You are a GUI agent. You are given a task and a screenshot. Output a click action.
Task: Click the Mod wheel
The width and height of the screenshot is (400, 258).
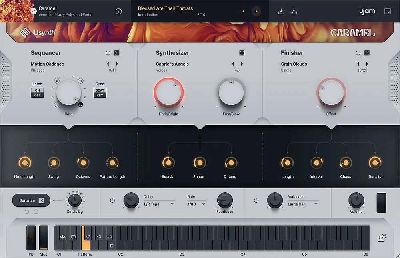(x=43, y=238)
